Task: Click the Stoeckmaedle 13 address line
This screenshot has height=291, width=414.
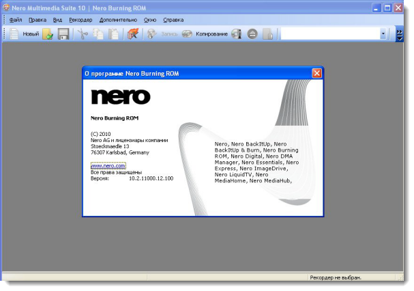Action: click(110, 146)
